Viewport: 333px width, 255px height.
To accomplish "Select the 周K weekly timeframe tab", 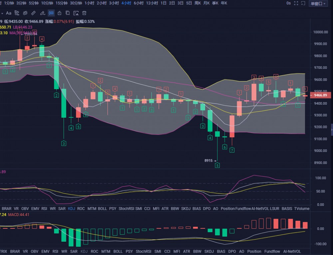I will [x=198, y=3].
